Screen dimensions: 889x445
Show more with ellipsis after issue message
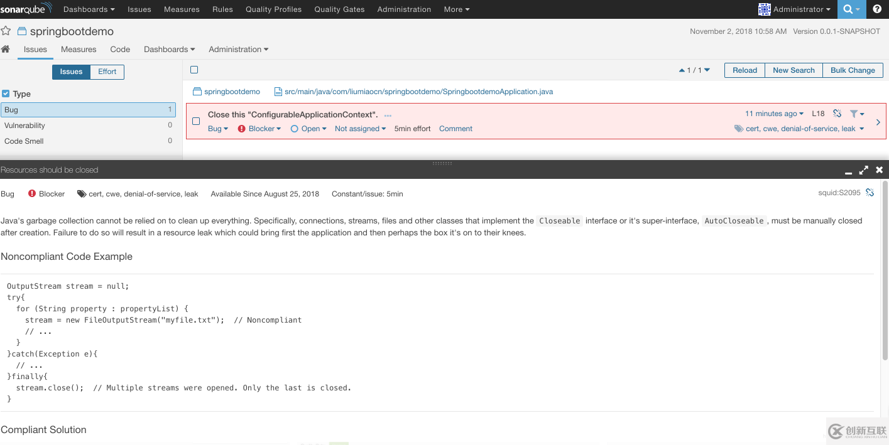388,115
